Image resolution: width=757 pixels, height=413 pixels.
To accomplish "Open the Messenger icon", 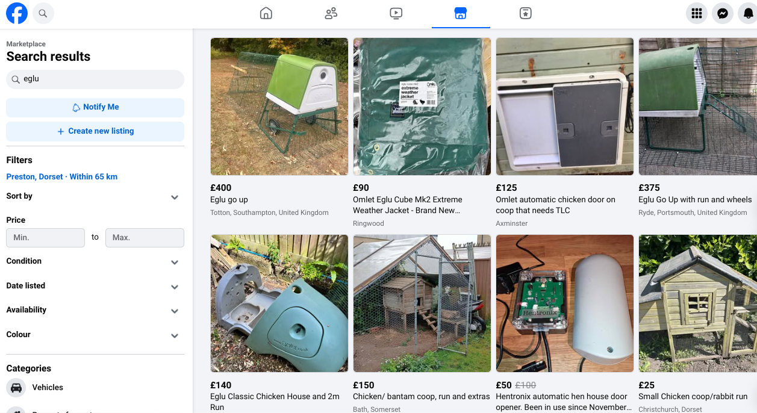I will 723,13.
